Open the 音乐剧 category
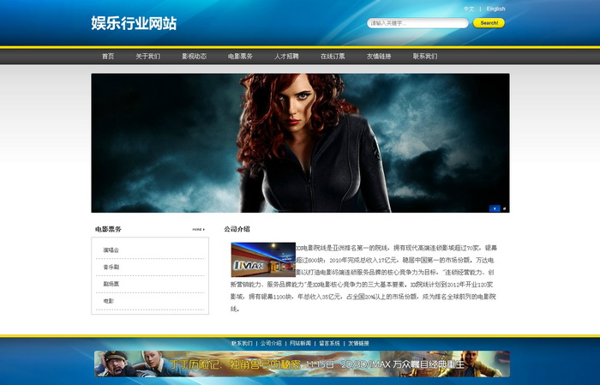This screenshot has height=385, width=600. pos(111,268)
